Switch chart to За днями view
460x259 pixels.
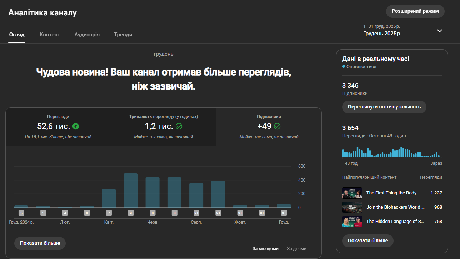click(x=296, y=249)
